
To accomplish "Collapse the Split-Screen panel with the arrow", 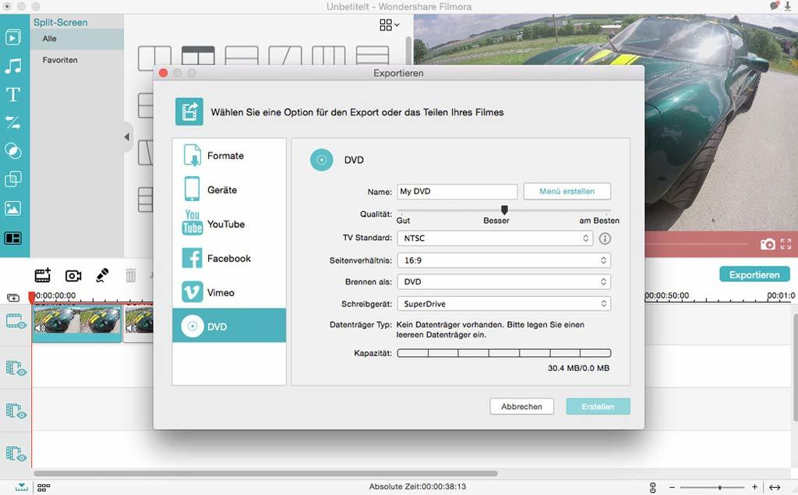I will [x=127, y=136].
